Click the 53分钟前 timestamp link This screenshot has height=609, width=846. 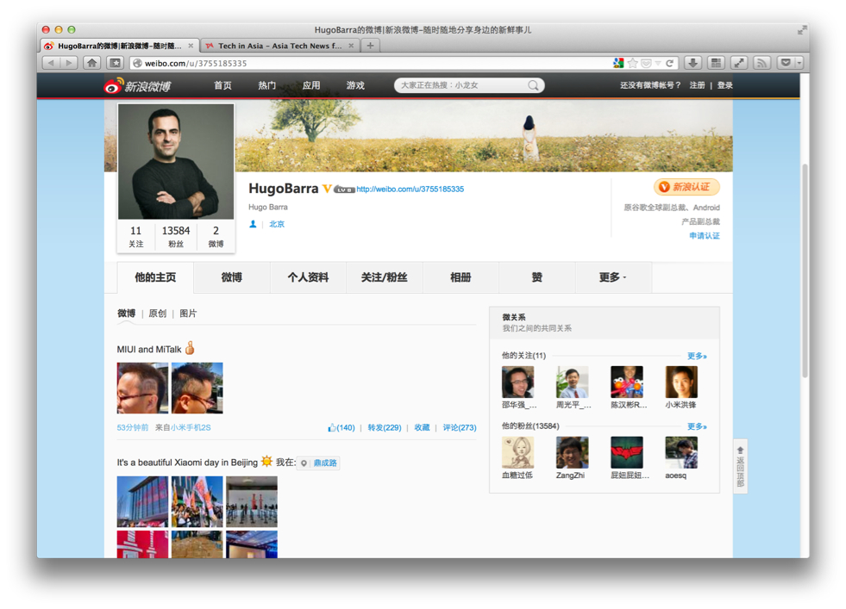coord(133,427)
